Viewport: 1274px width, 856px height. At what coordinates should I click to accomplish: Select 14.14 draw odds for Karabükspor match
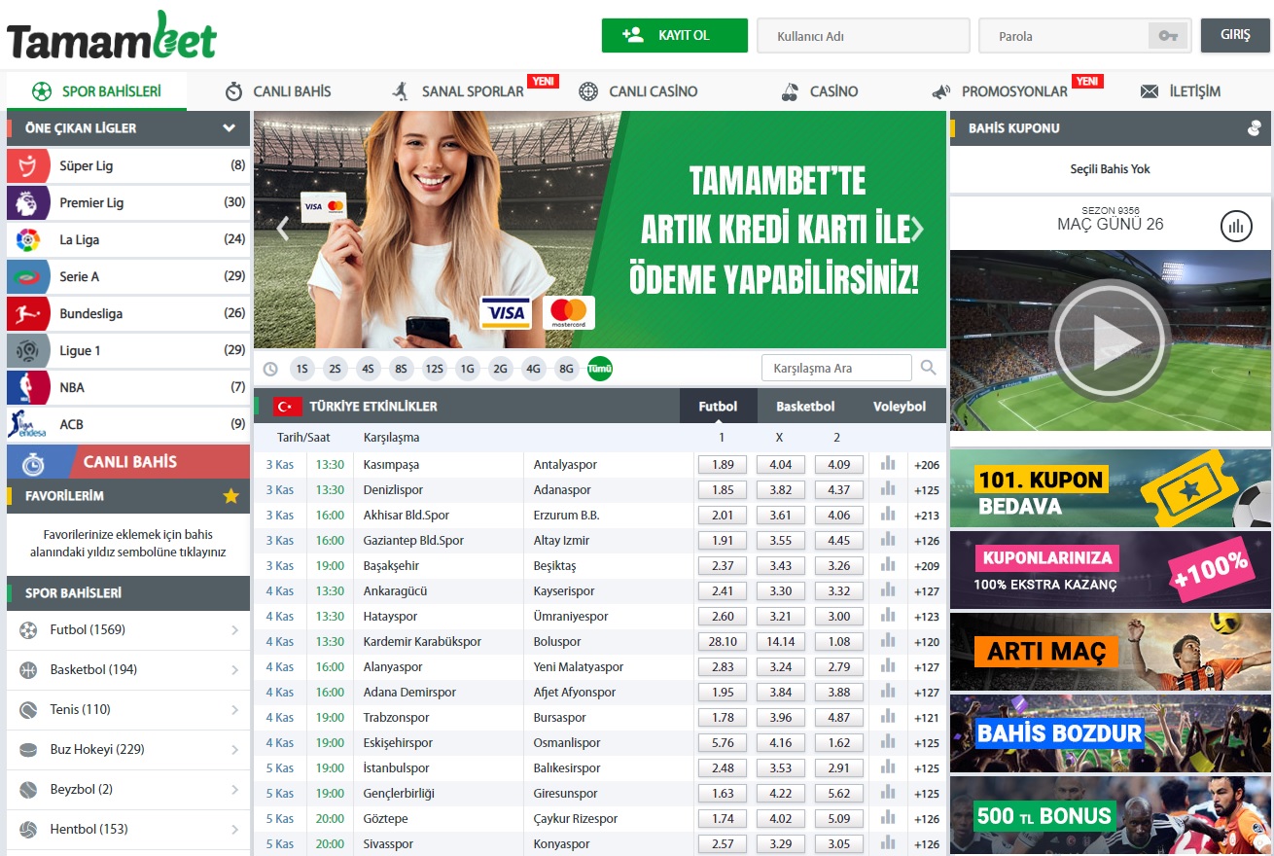781,641
